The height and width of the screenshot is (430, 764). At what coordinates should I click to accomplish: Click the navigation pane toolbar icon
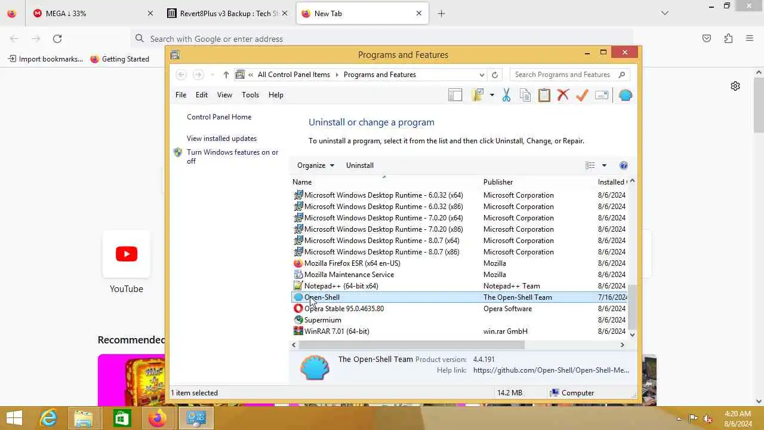tap(455, 95)
